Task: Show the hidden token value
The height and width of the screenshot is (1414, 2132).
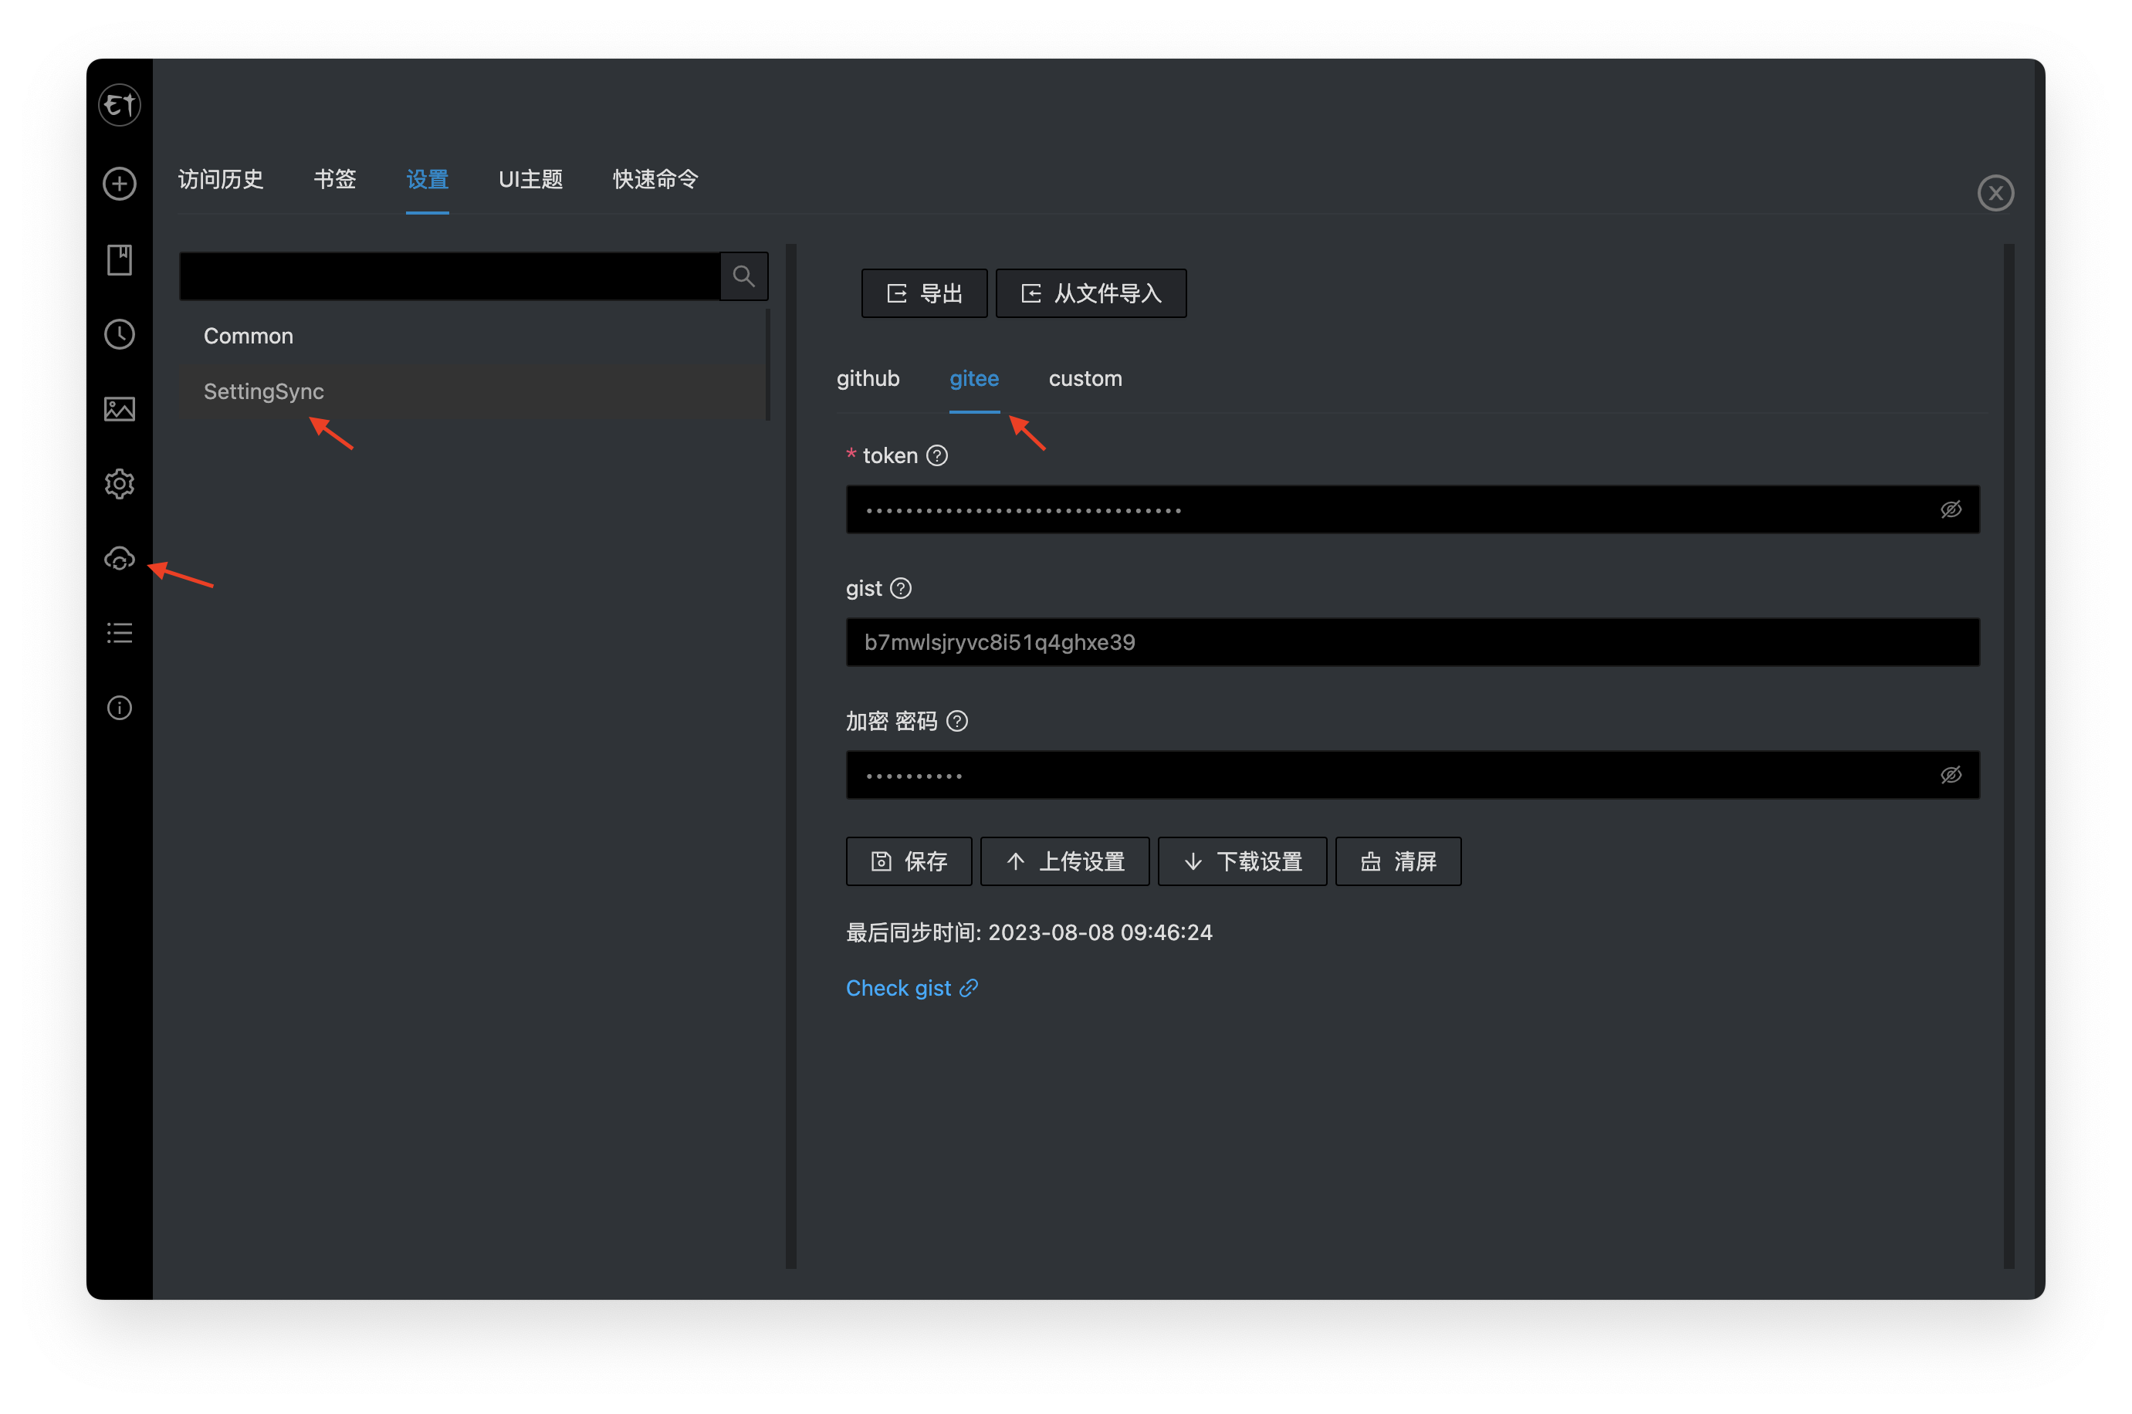Action: 1951,509
